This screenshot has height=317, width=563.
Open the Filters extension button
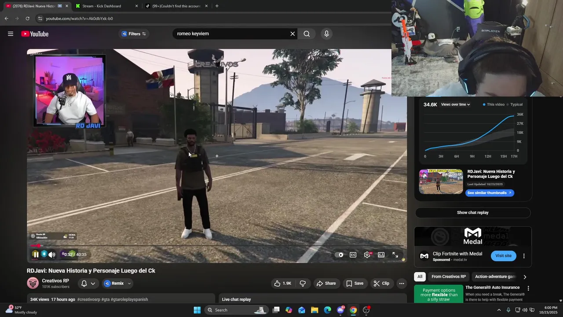click(134, 34)
